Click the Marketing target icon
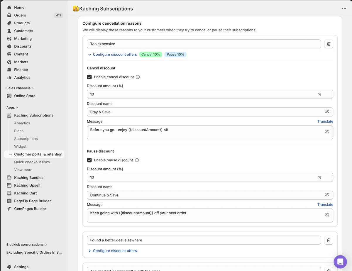Image resolution: width=352 pixels, height=271 pixels. pyautogui.click(x=9, y=38)
